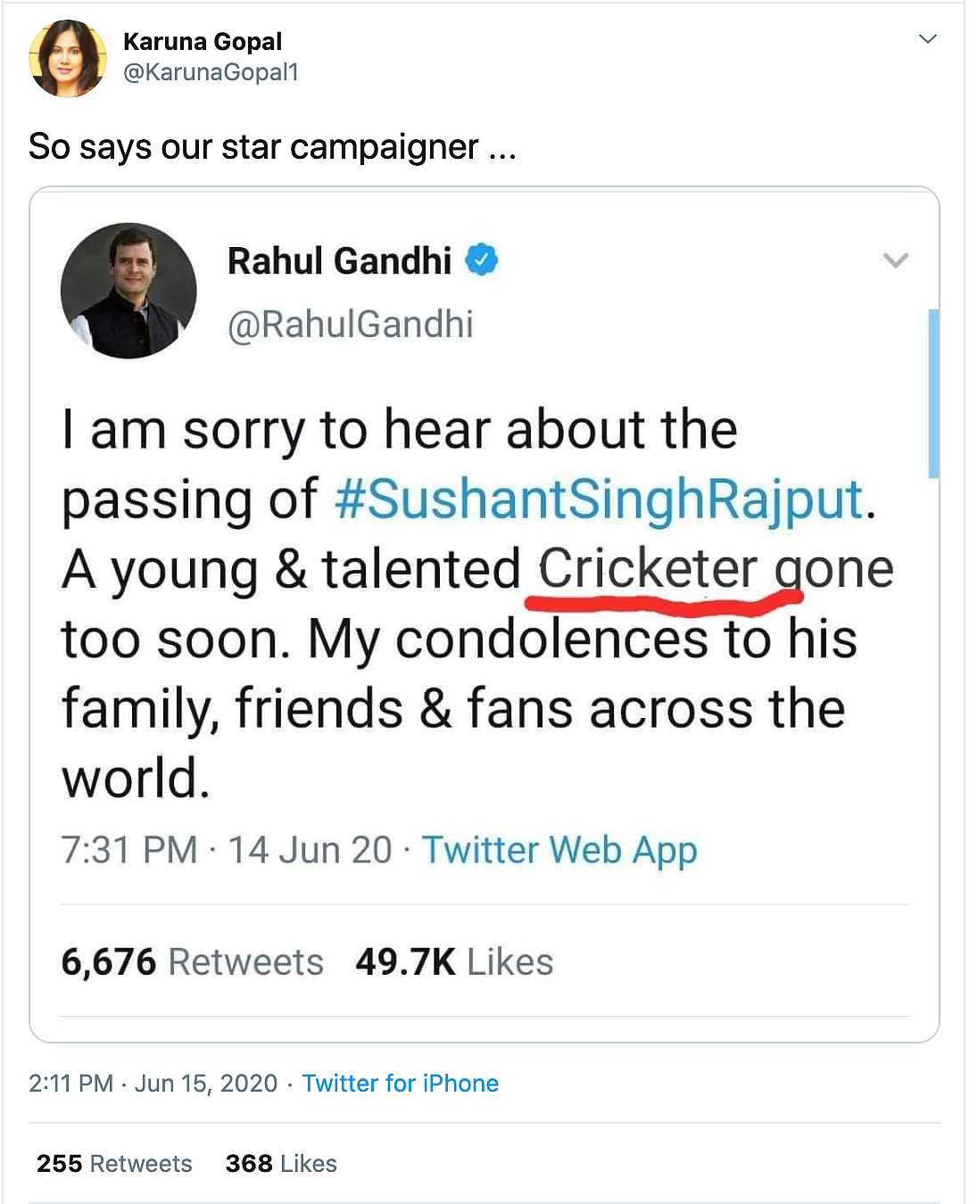This screenshot has height=1204, width=969.
Task: Open the #SushantSinghRajput hashtag
Action: 599,499
